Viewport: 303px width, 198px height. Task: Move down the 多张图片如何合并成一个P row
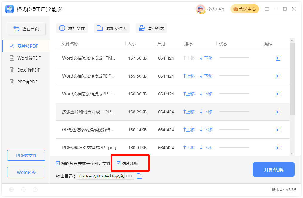pyautogui.click(x=206, y=112)
